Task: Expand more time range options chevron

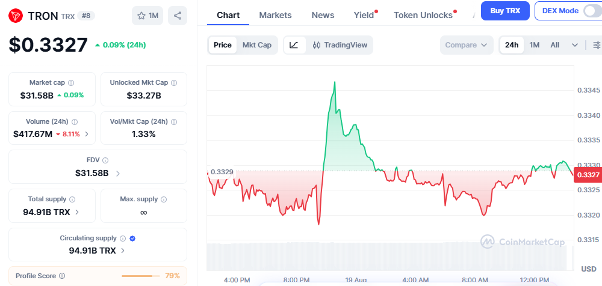Action: (x=575, y=45)
